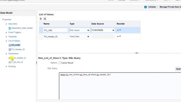The height and width of the screenshot is (102, 181).
Task: Delete selected list of values with X icon
Action: pos(45,19)
